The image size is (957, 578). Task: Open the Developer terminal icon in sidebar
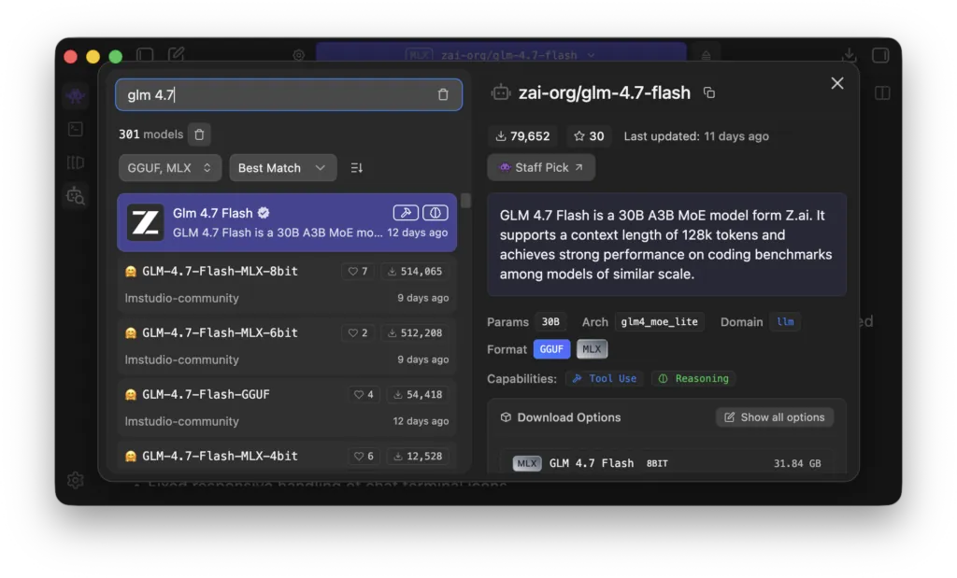pyautogui.click(x=76, y=129)
